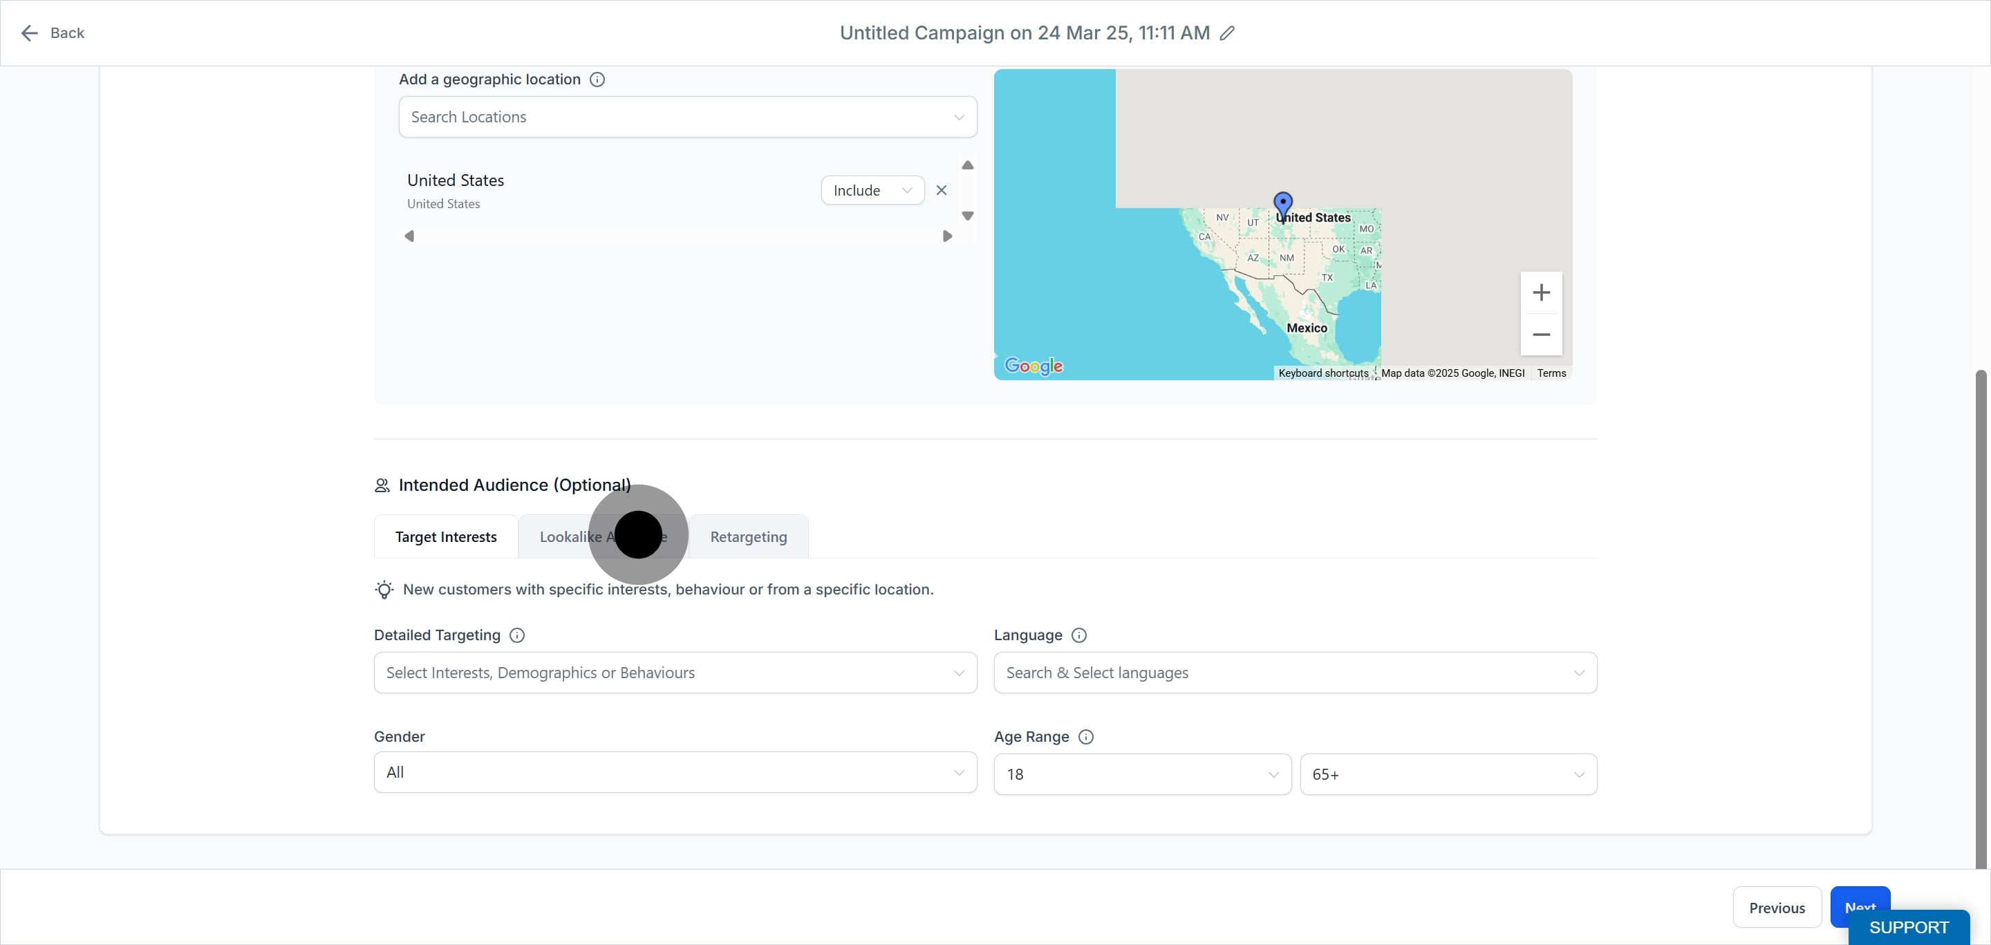
Task: Click the campaign title text
Action: click(x=1024, y=33)
